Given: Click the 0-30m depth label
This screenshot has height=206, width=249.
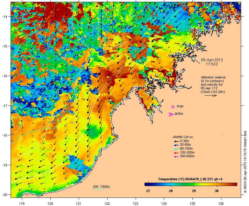Looking at the screenshot, I should click(184, 141).
